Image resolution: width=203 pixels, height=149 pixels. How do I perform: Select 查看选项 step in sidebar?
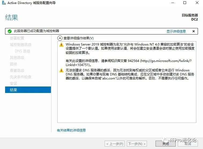pyautogui.click(x=17, y=70)
